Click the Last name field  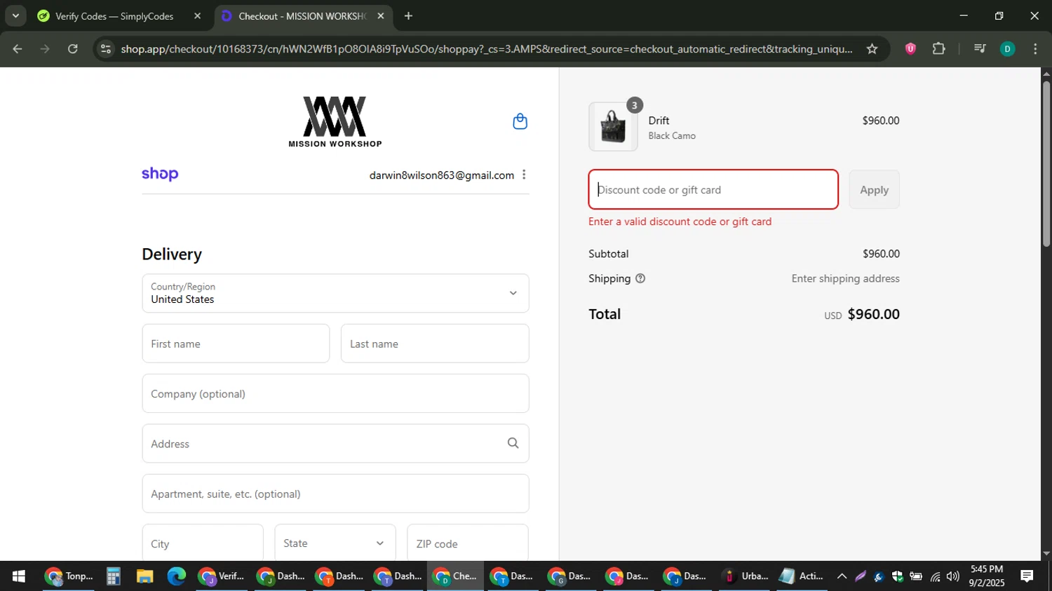point(435,344)
